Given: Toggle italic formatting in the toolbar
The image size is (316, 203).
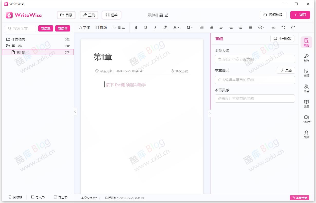Looking at the screenshot, I should tap(155, 27).
